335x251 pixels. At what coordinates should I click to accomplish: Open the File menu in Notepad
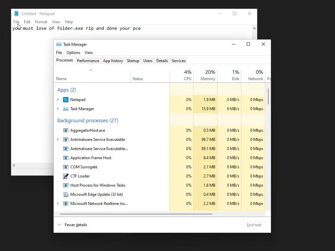(16, 22)
